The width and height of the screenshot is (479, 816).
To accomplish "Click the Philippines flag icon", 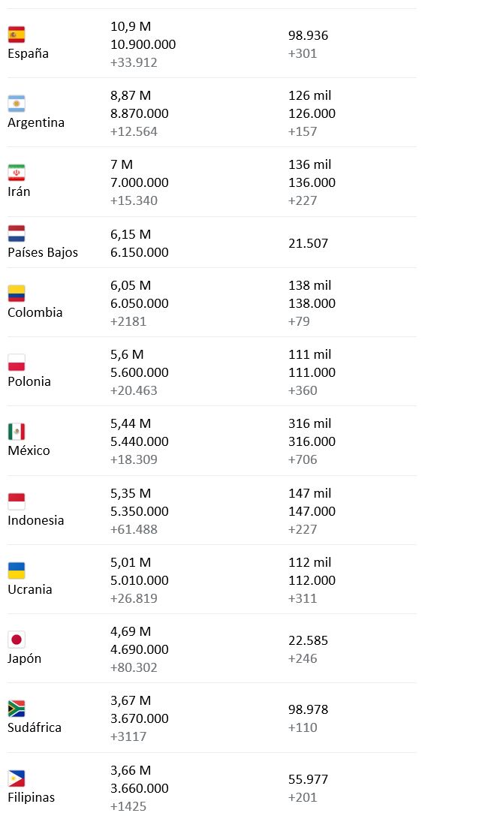I will [17, 778].
